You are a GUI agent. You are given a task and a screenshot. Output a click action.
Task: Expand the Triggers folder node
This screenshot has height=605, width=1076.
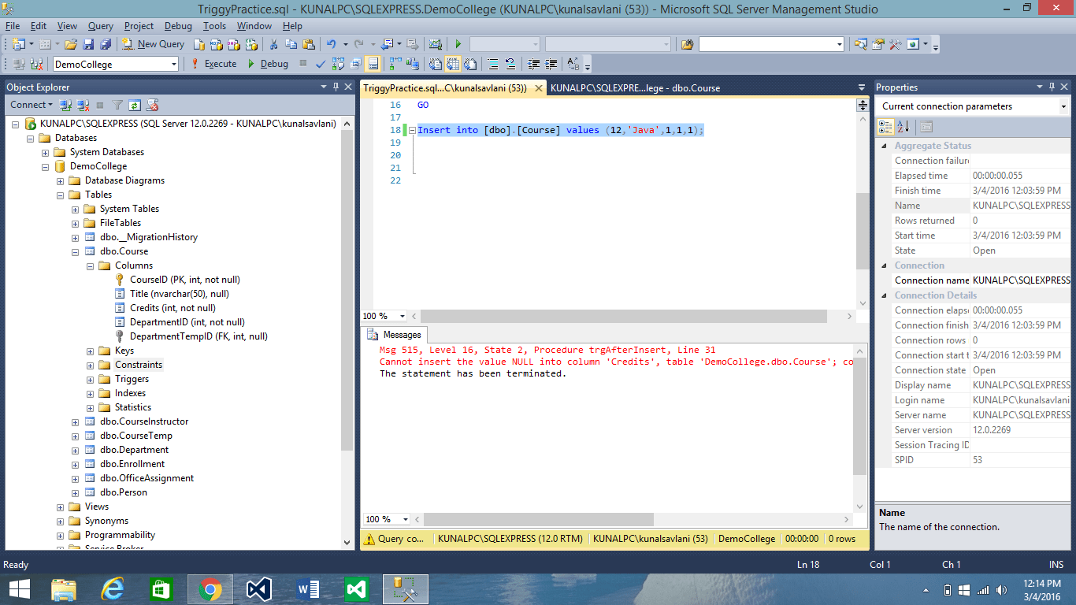pos(91,379)
